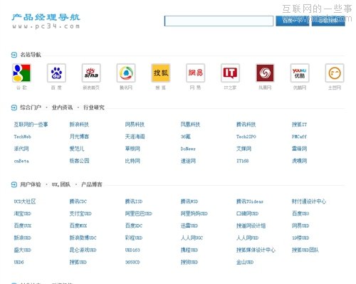Open the 艾媒网 link
The height and width of the screenshot is (284, 356).
[x=244, y=149]
